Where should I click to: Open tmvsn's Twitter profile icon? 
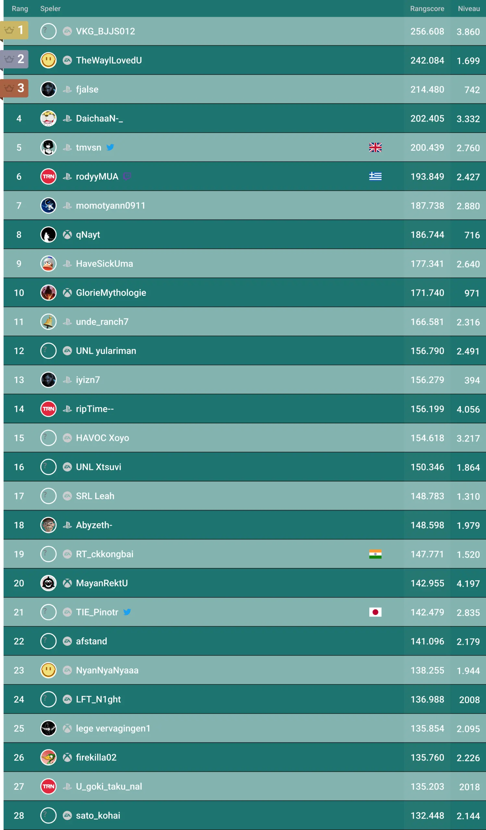(111, 148)
